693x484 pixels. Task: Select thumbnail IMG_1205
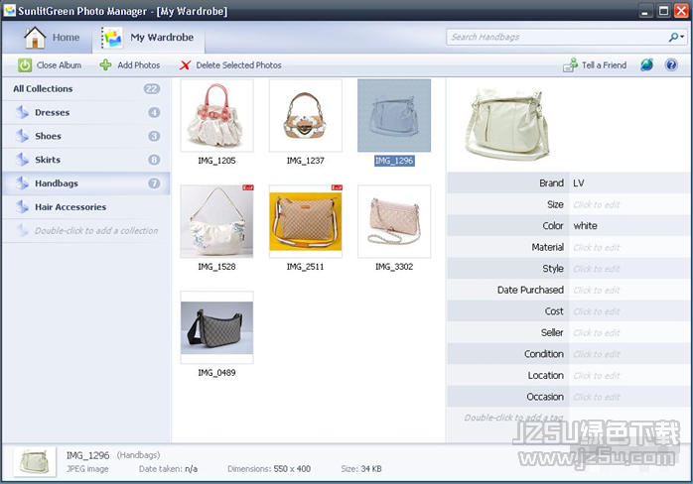pos(216,116)
